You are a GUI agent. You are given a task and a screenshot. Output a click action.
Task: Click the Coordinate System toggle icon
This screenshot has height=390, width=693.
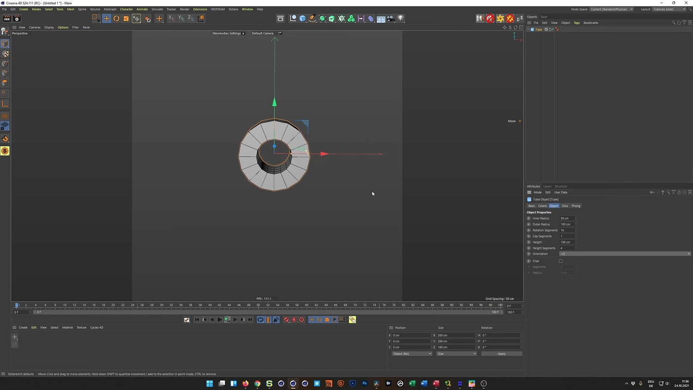tap(201, 18)
